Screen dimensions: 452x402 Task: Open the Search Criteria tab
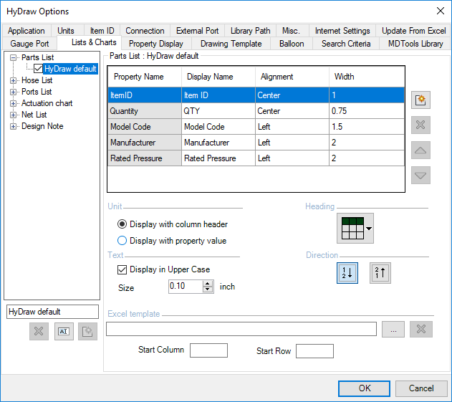(346, 44)
